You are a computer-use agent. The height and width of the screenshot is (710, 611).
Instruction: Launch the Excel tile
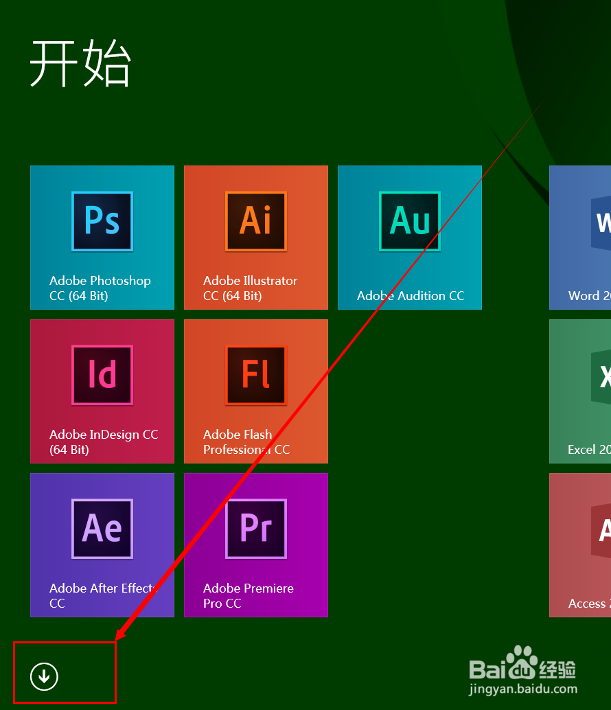tap(580, 391)
